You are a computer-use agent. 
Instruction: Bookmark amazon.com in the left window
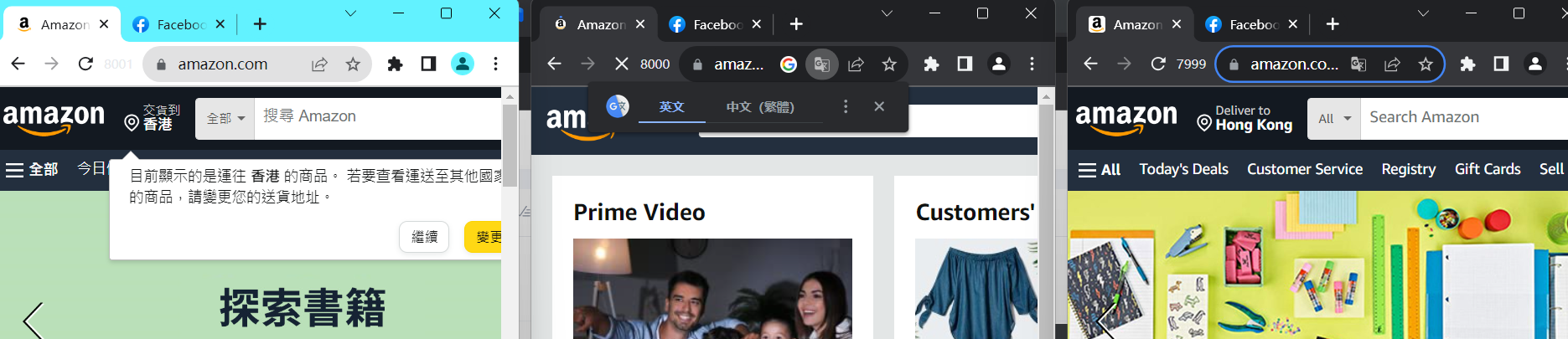(x=353, y=64)
